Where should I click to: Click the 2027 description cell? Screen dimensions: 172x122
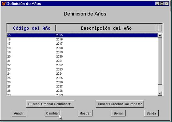point(107,86)
